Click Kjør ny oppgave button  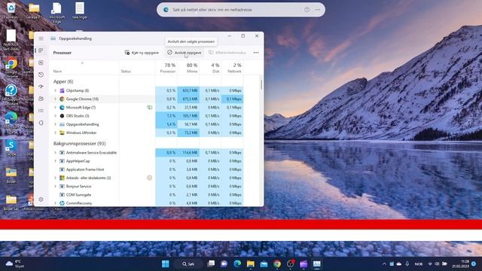point(142,53)
